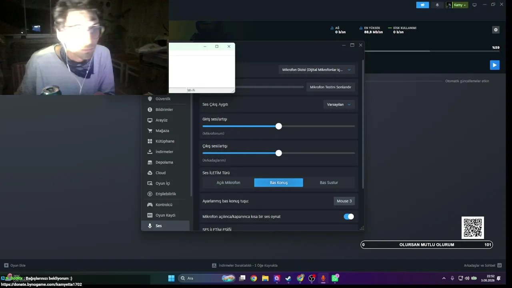Click the Otomatik güncellemeler etkin text

pyautogui.click(x=467, y=81)
